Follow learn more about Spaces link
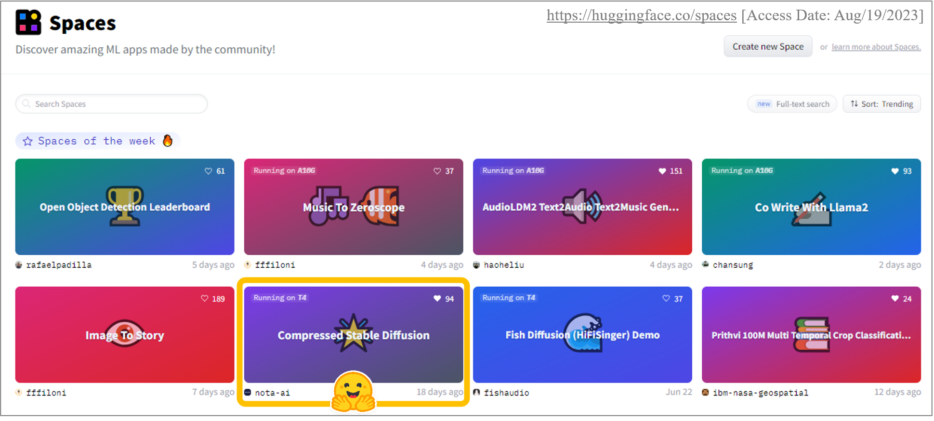The height and width of the screenshot is (421, 934). click(x=876, y=47)
